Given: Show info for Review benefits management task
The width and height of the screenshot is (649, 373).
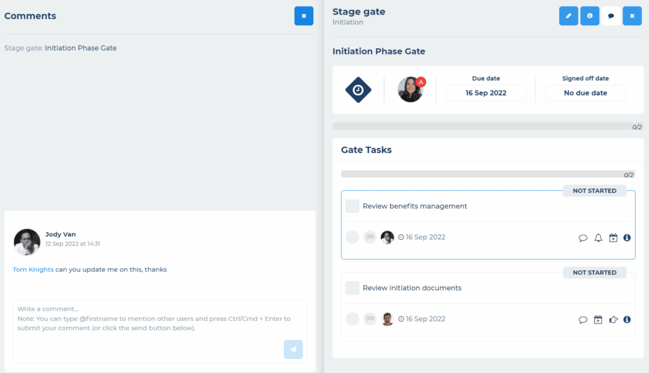Looking at the screenshot, I should [x=627, y=237].
